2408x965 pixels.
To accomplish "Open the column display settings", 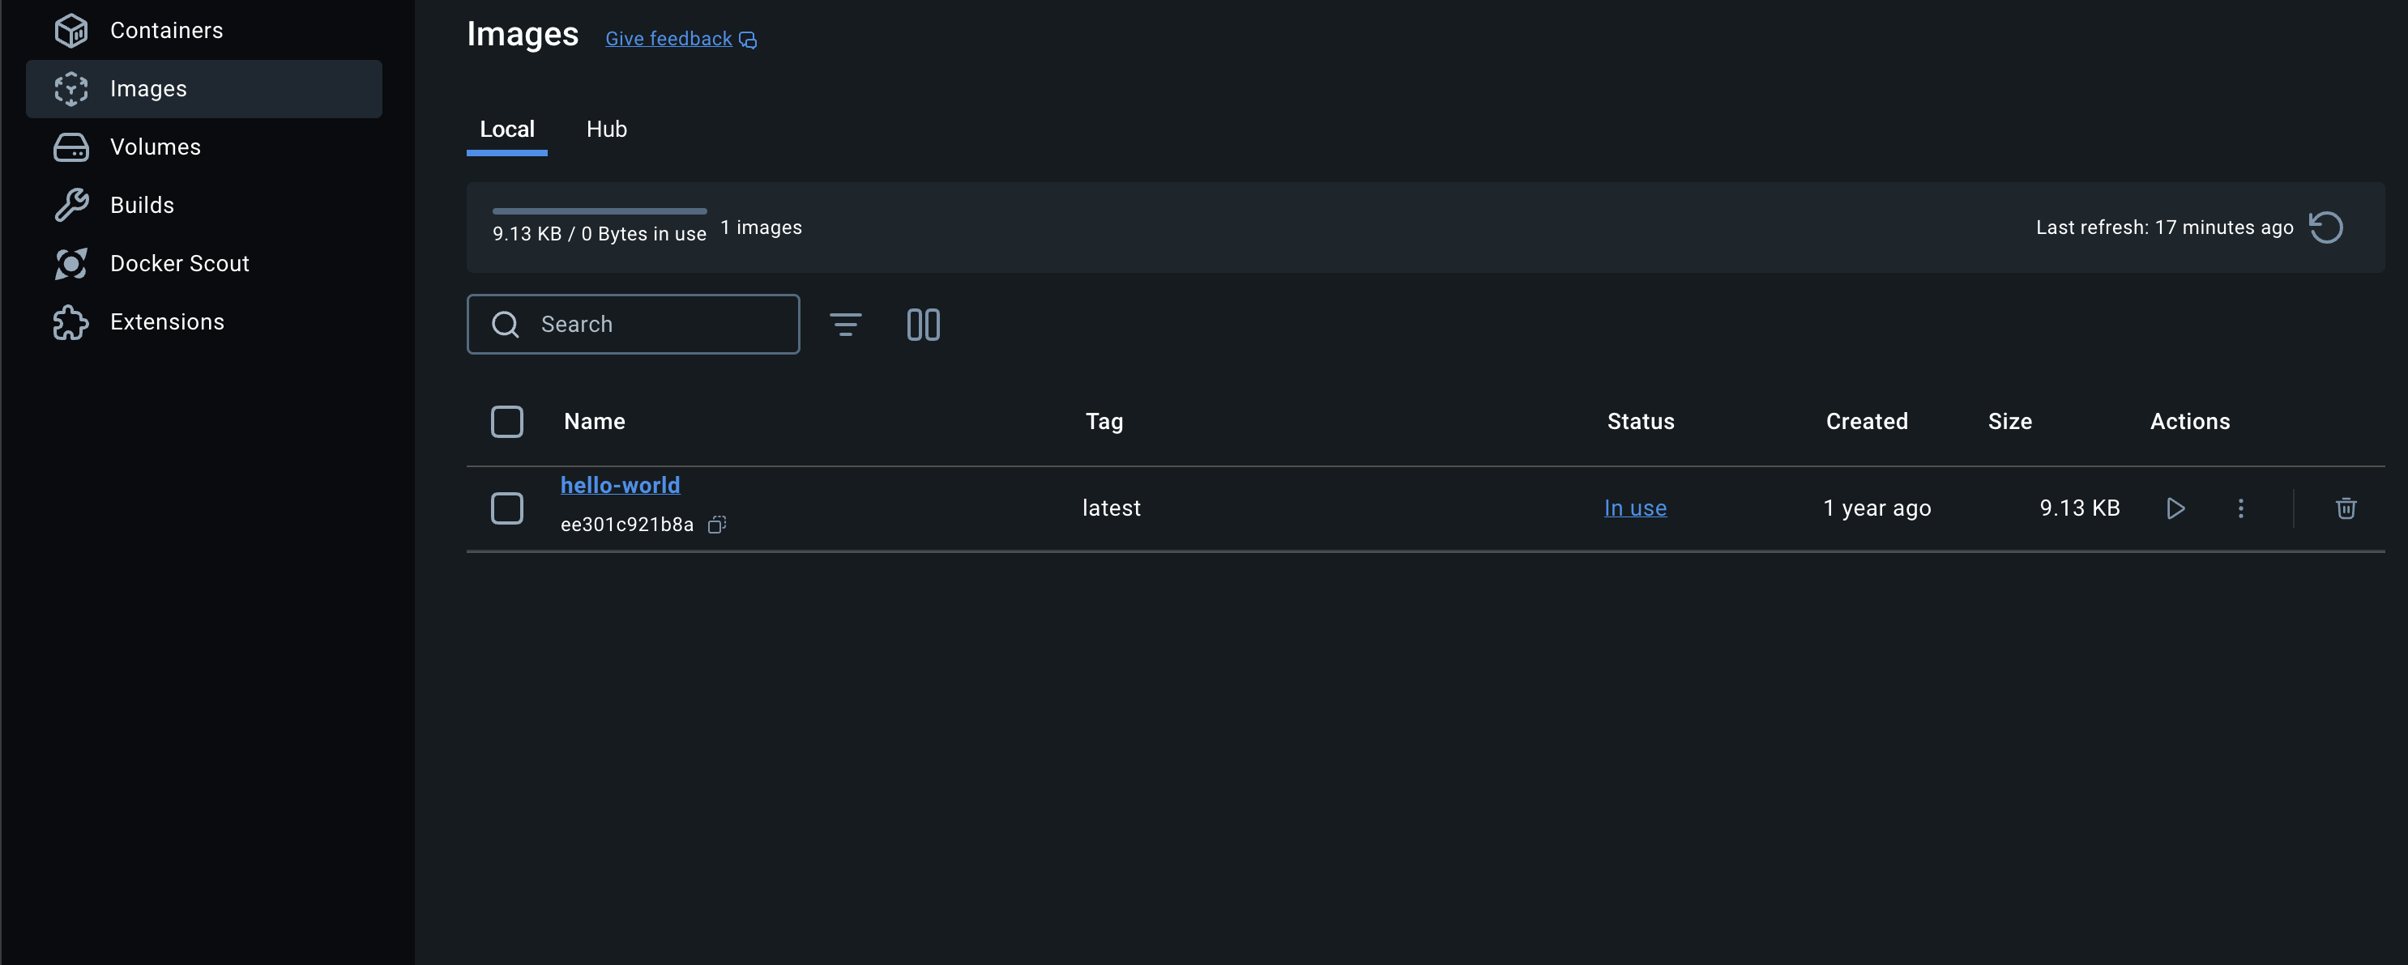I will pos(924,324).
